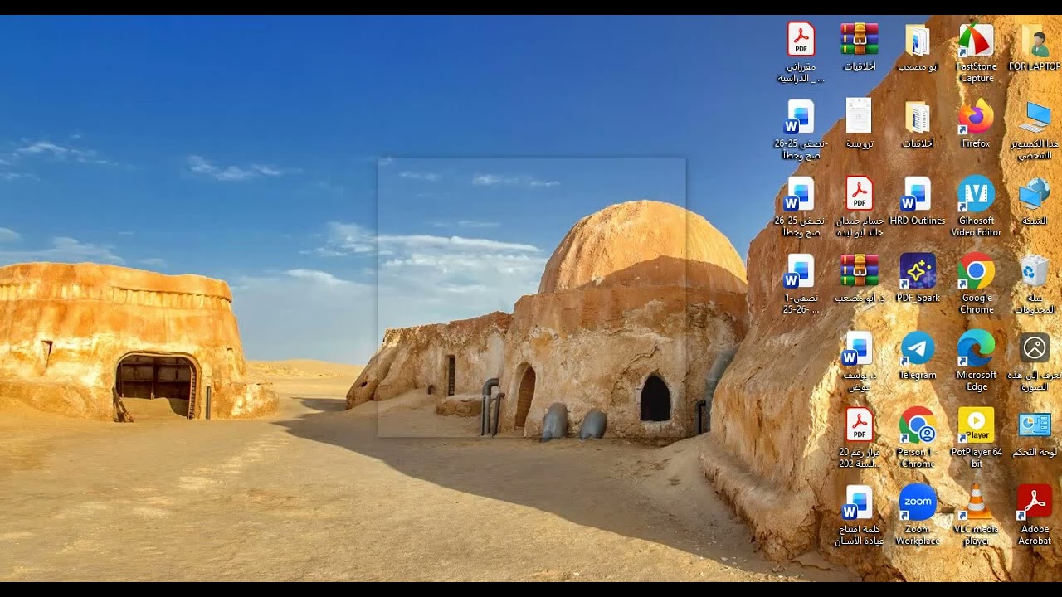Select the Gihosoft Video Editor shortcut
The height and width of the screenshot is (597, 1062).
point(977,206)
